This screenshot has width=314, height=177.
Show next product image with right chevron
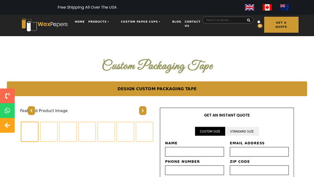click(x=143, y=111)
